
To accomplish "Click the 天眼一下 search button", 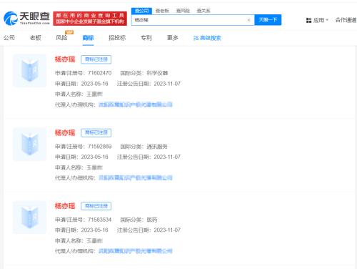I will point(268,20).
